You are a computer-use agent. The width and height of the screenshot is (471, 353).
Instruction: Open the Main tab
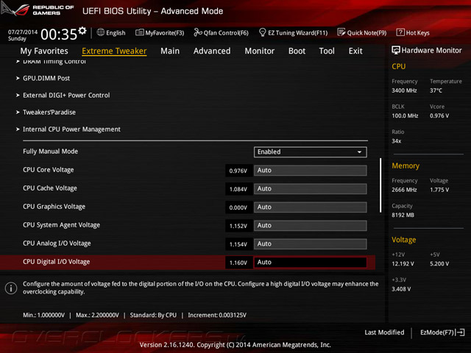click(170, 51)
